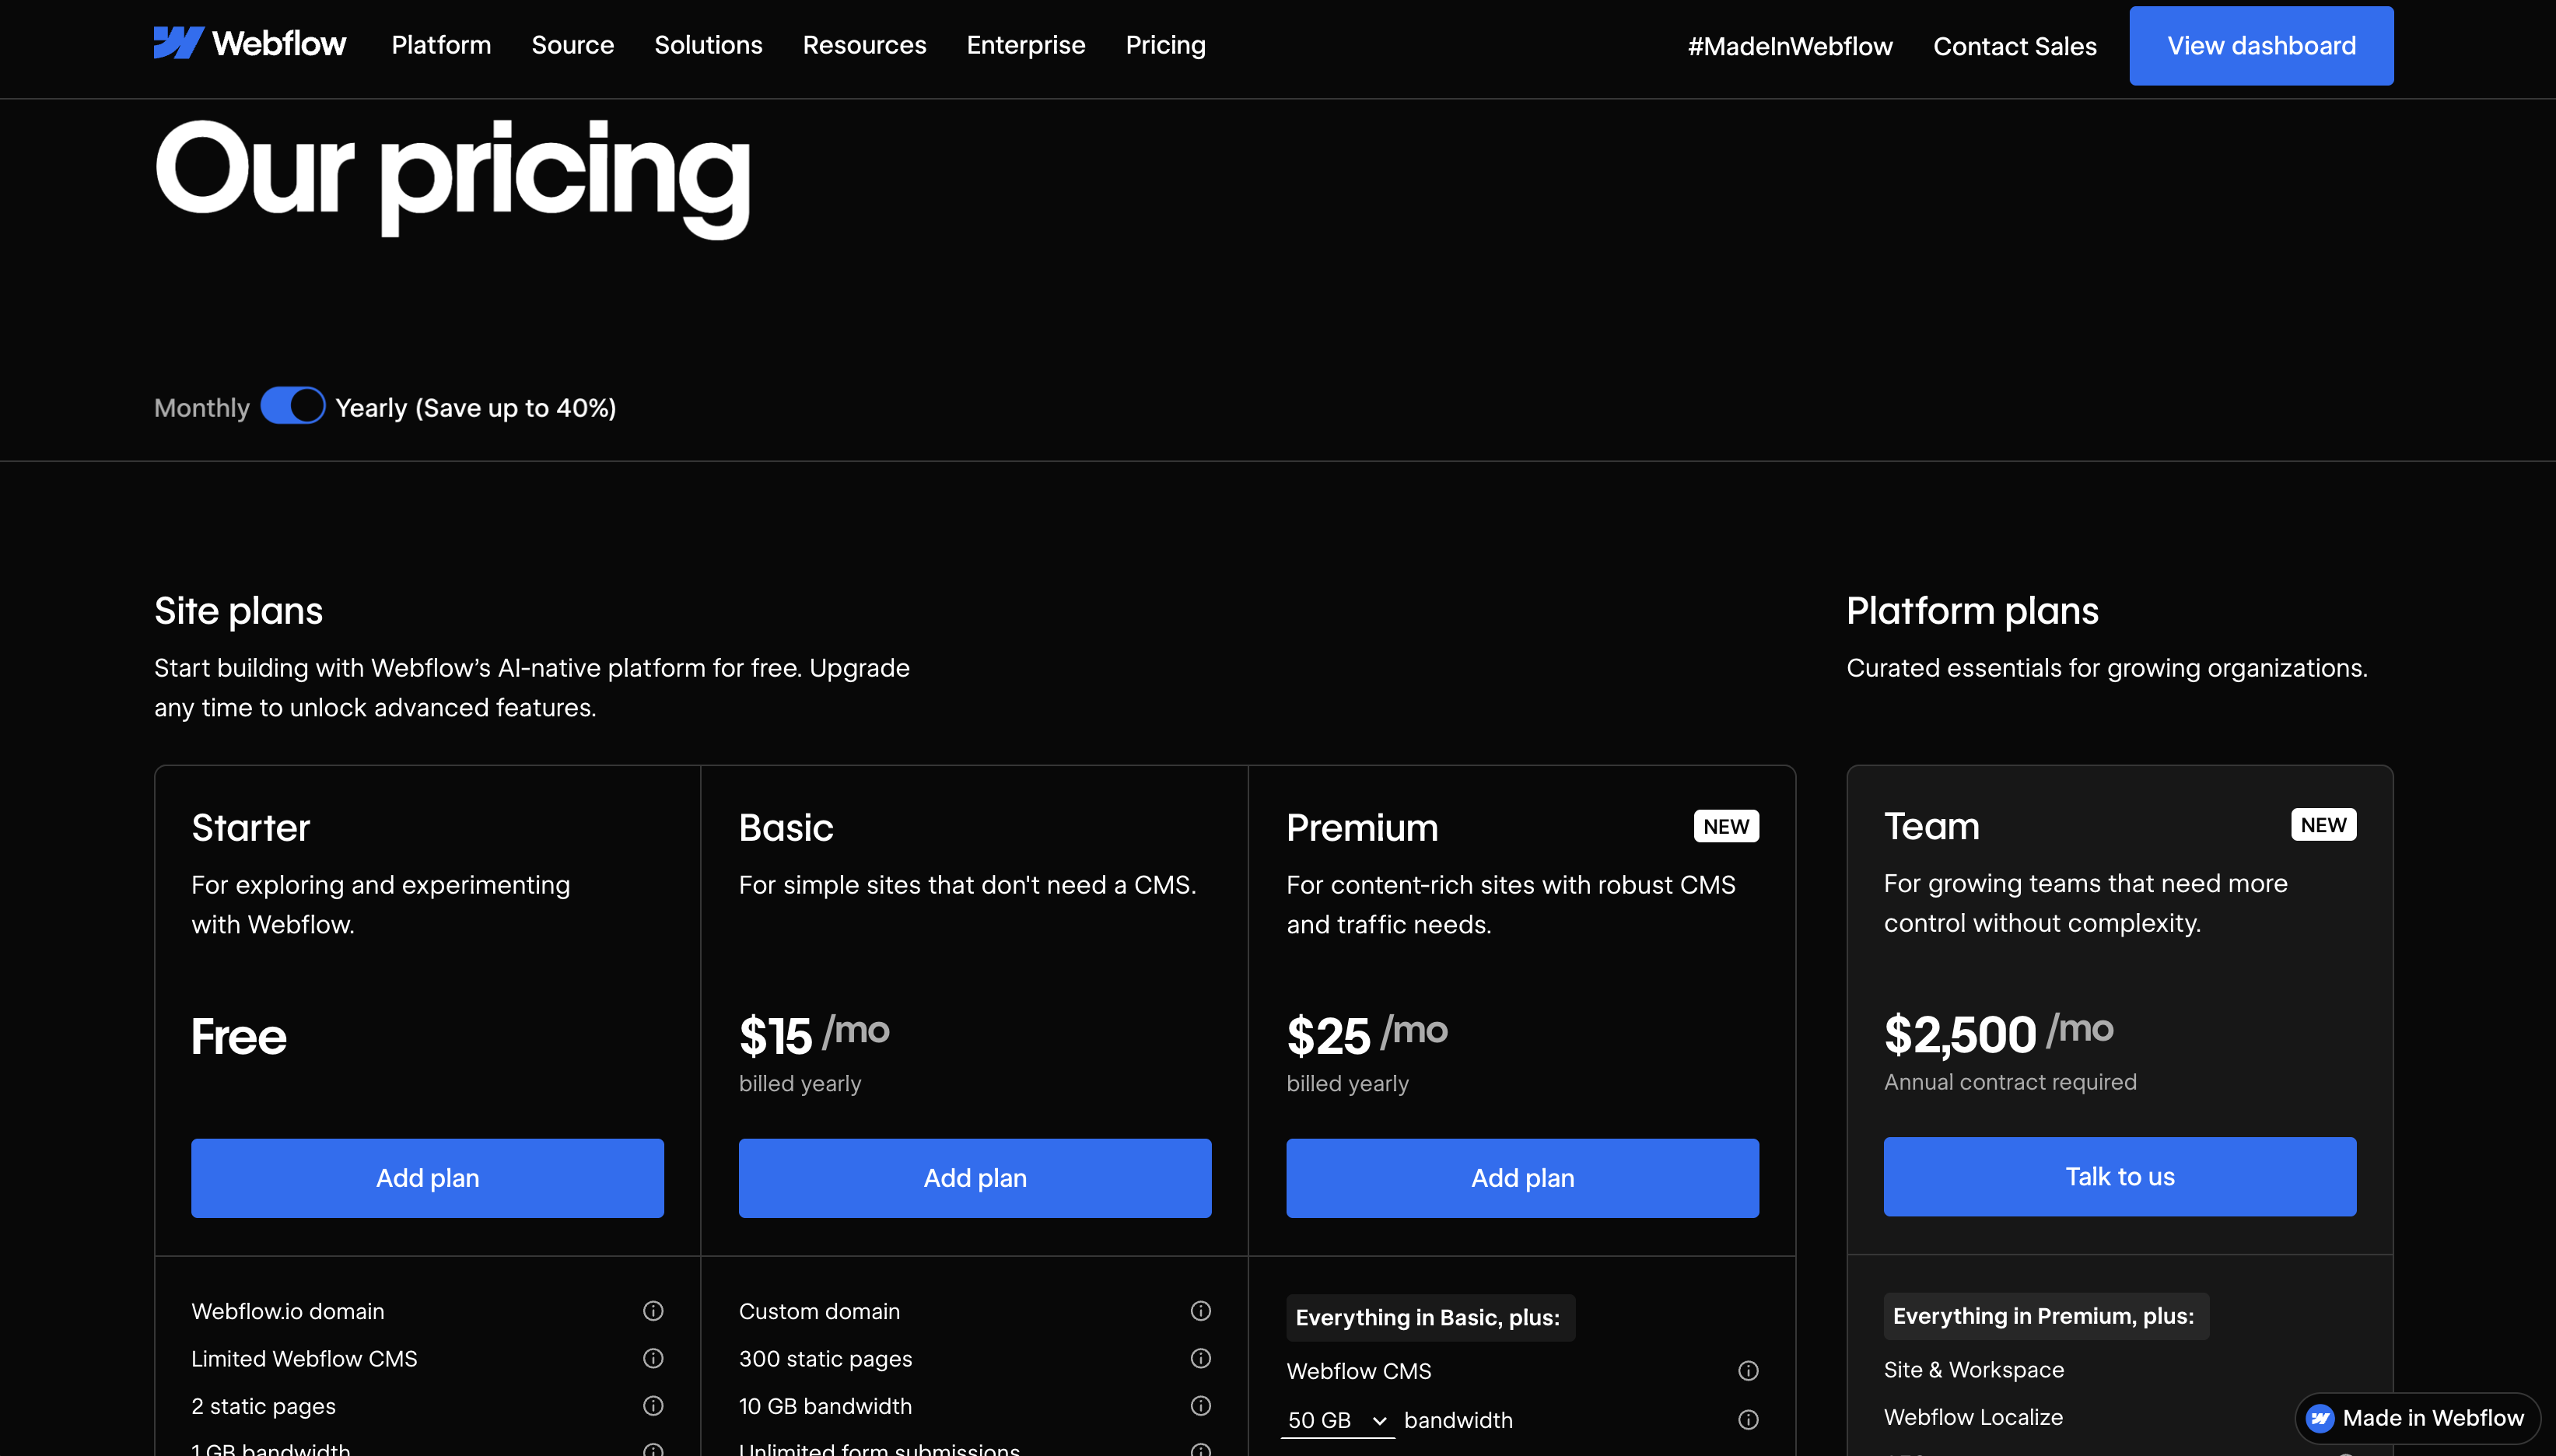Screen dimensions: 2556x1456
Task: Open the Platform menu
Action: 441,45
